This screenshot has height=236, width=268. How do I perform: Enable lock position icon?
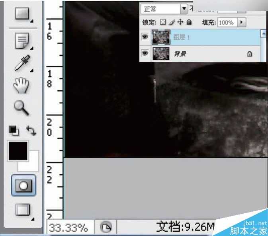tap(180, 22)
